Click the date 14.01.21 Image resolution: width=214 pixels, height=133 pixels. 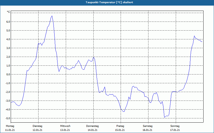[93, 130]
